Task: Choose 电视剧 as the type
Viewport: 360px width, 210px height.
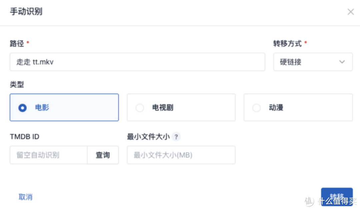Action: coord(181,107)
